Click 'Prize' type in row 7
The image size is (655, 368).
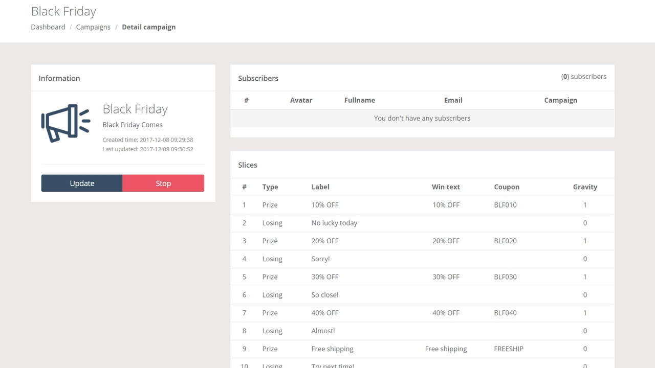[270, 313]
